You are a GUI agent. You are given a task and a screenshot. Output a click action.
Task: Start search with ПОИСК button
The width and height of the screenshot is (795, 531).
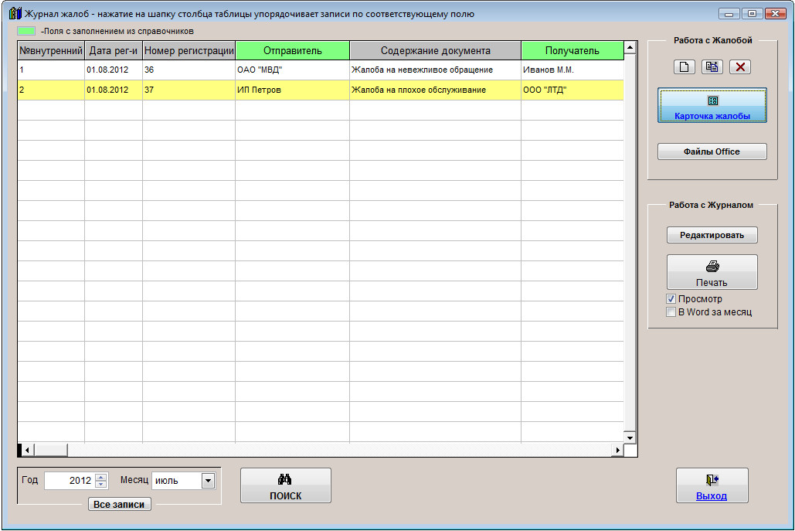pos(285,486)
